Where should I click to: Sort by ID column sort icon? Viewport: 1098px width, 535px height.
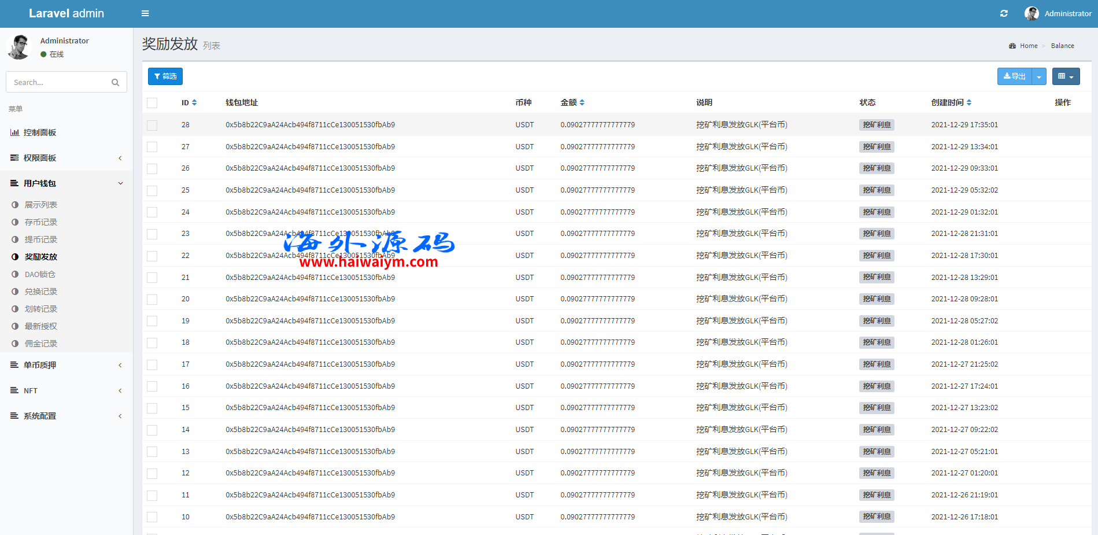click(194, 102)
